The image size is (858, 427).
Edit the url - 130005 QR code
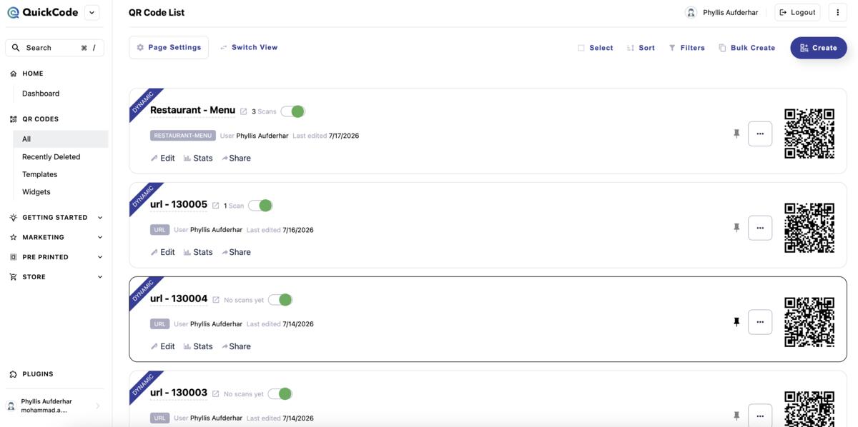coord(162,253)
